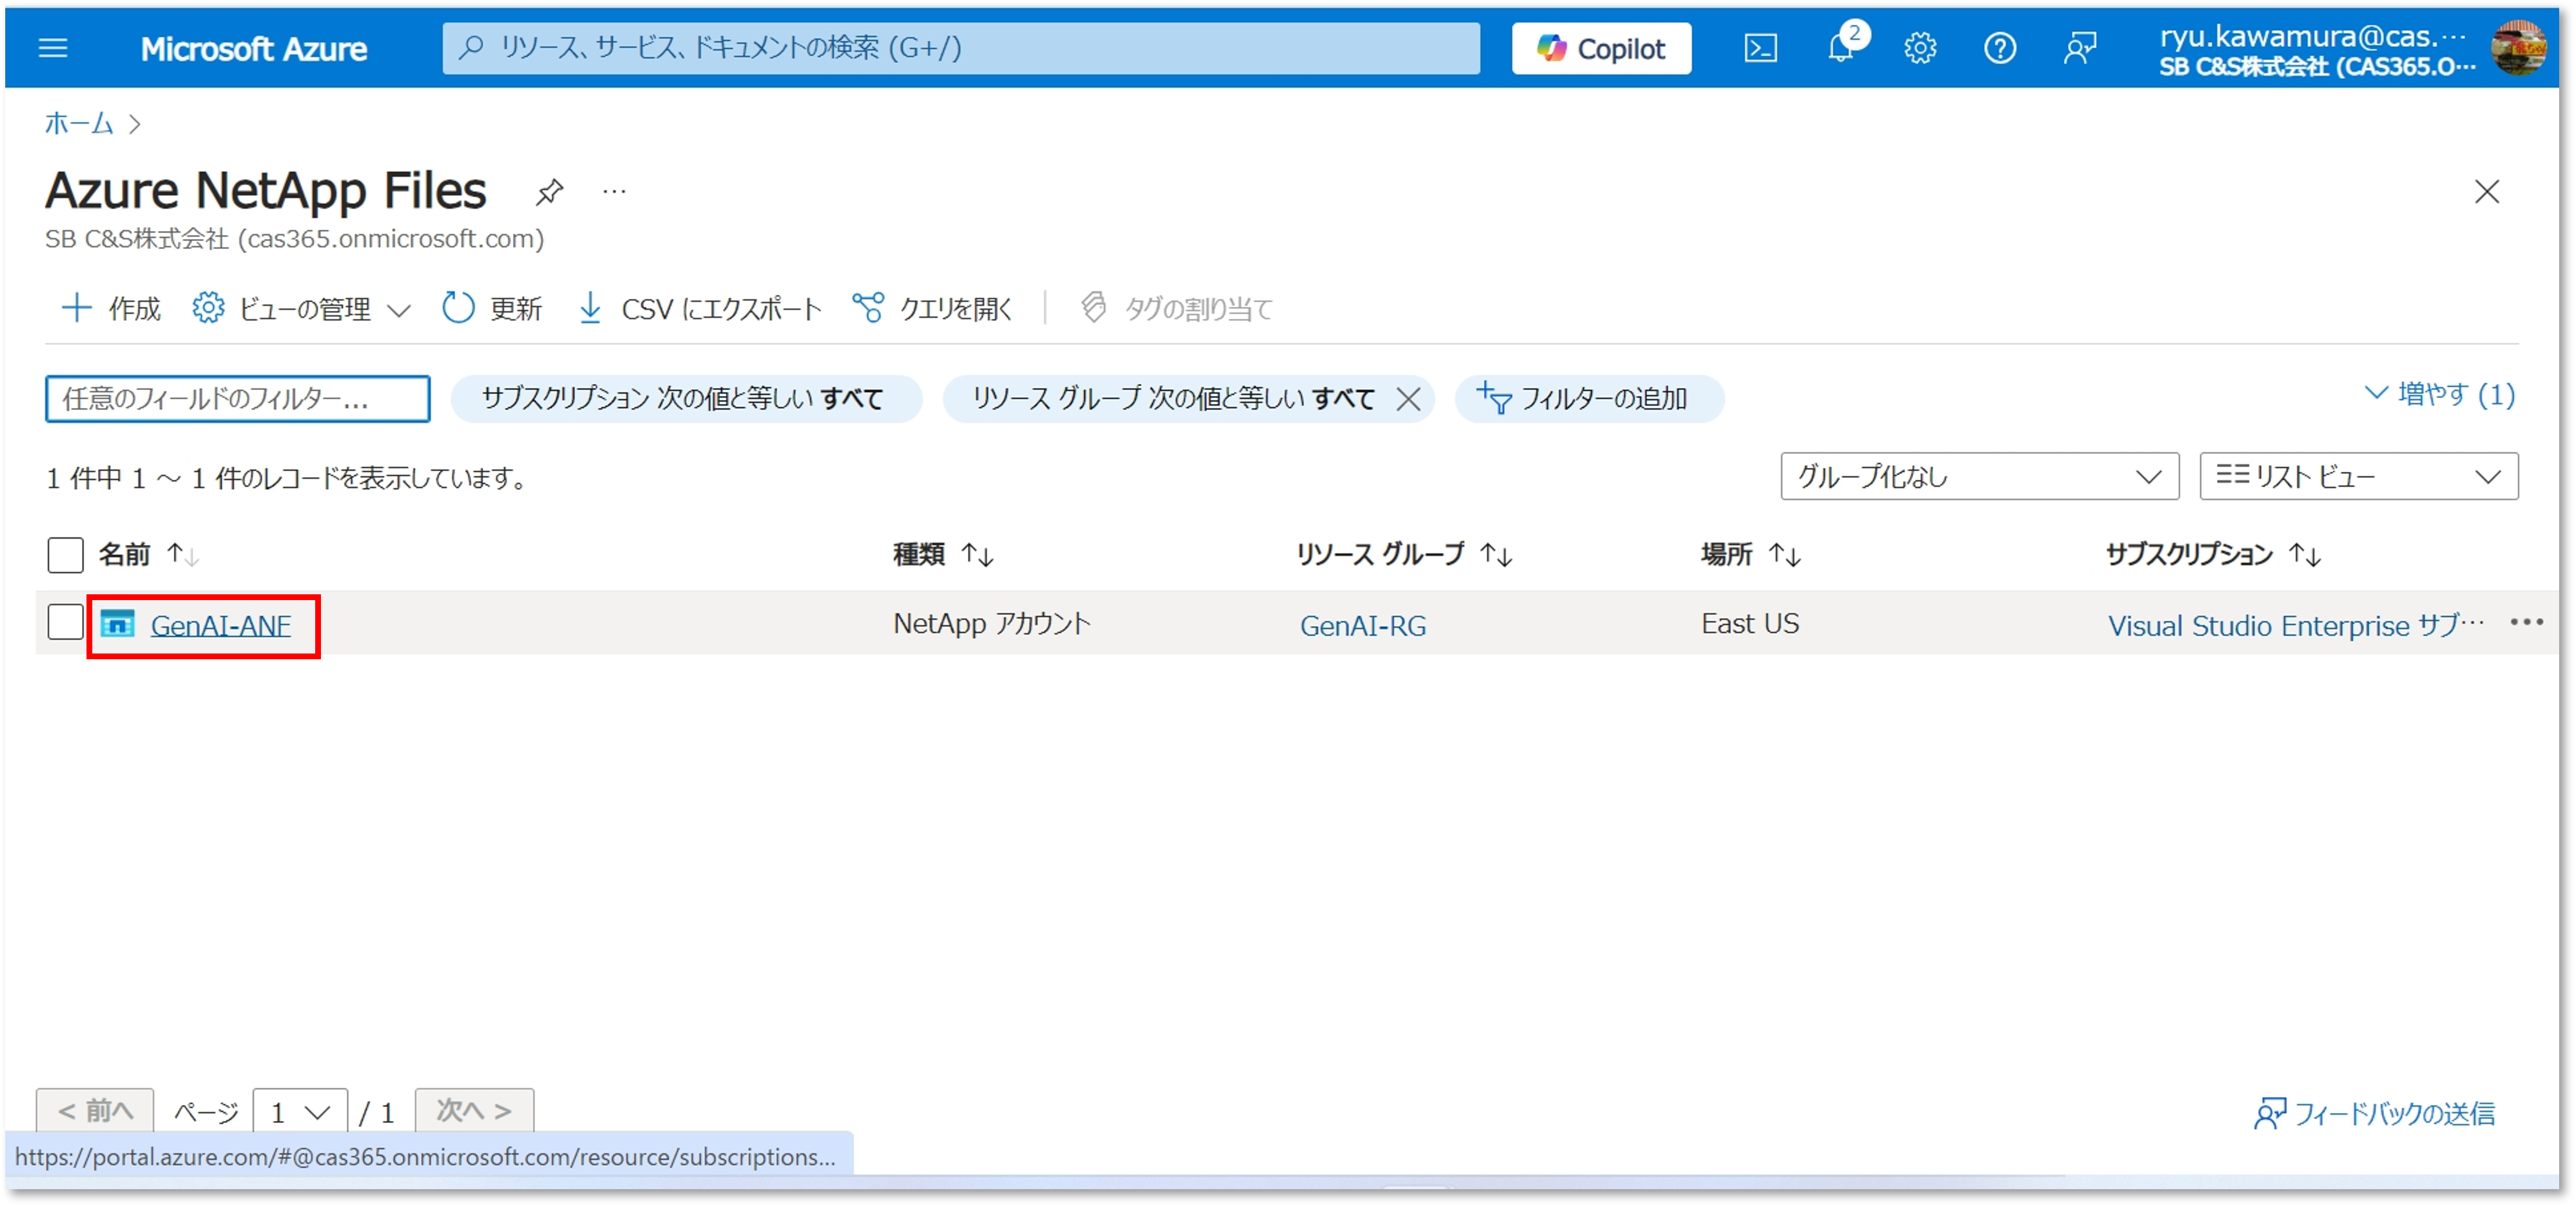The height and width of the screenshot is (1206, 2576).
Task: Expand ビューの管理 menu
Action: 301,308
